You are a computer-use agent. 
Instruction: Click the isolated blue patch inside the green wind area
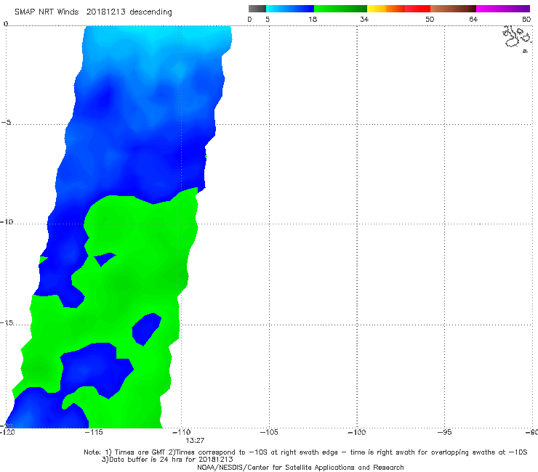pyautogui.click(x=147, y=328)
